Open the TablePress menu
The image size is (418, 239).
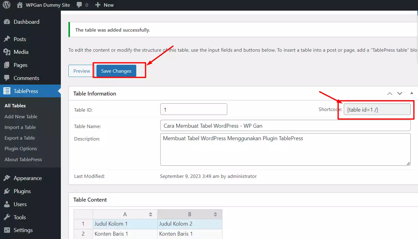coord(30,91)
